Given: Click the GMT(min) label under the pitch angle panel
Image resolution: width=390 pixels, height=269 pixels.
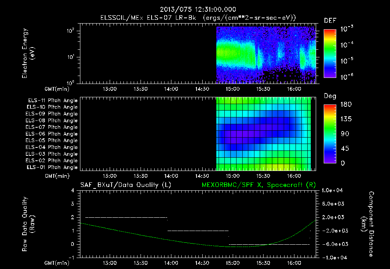Looking at the screenshot, I should point(57,176).
